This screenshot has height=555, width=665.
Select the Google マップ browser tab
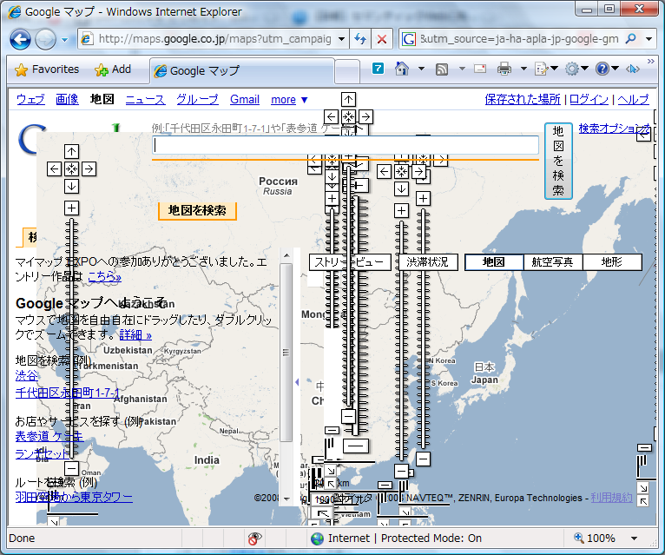click(x=241, y=71)
